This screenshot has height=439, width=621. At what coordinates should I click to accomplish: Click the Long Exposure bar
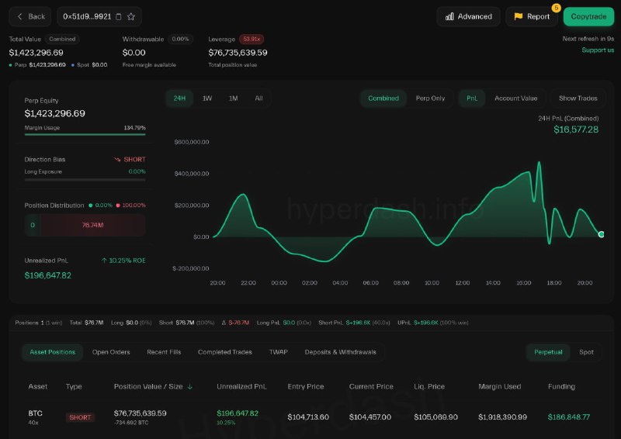pyautogui.click(x=85, y=180)
